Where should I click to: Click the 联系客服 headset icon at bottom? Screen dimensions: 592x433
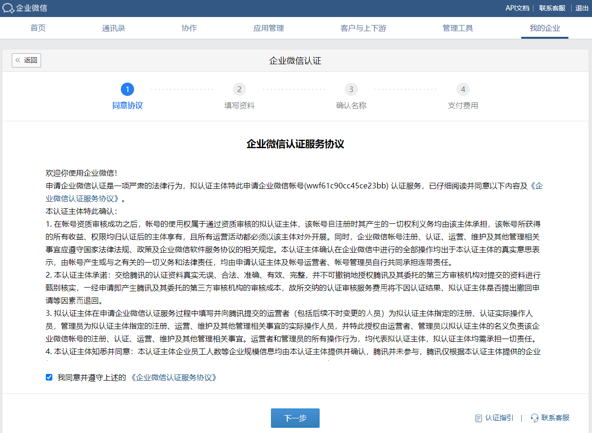click(x=535, y=418)
